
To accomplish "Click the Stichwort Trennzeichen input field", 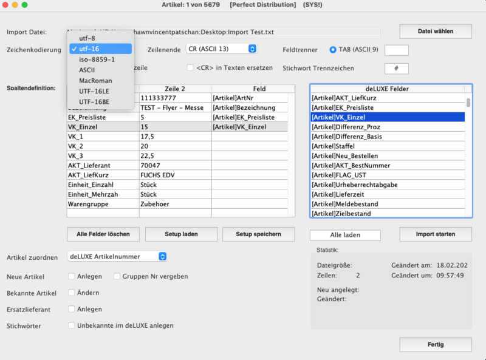I will pyautogui.click(x=397, y=69).
